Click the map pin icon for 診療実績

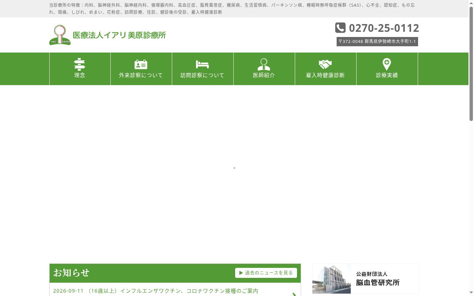[387, 64]
